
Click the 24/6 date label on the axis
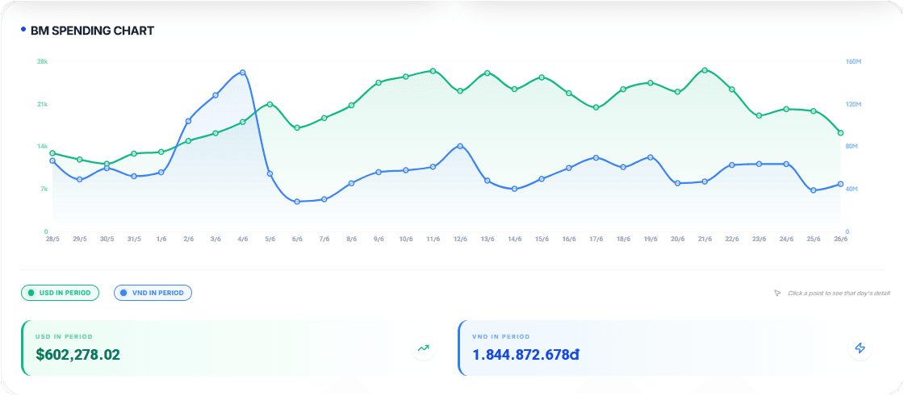[786, 239]
